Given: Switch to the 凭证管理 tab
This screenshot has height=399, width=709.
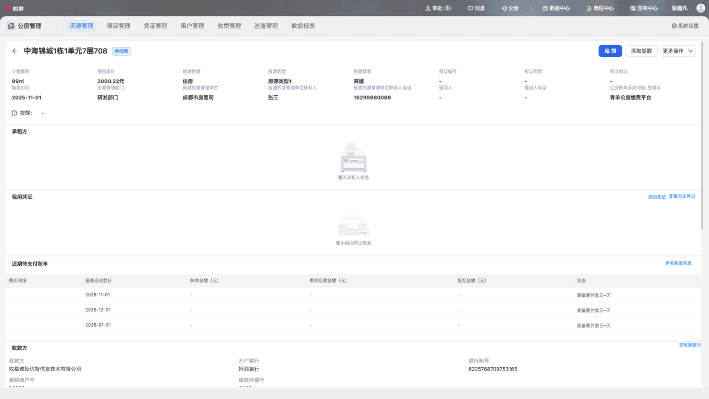Looking at the screenshot, I should 155,26.
